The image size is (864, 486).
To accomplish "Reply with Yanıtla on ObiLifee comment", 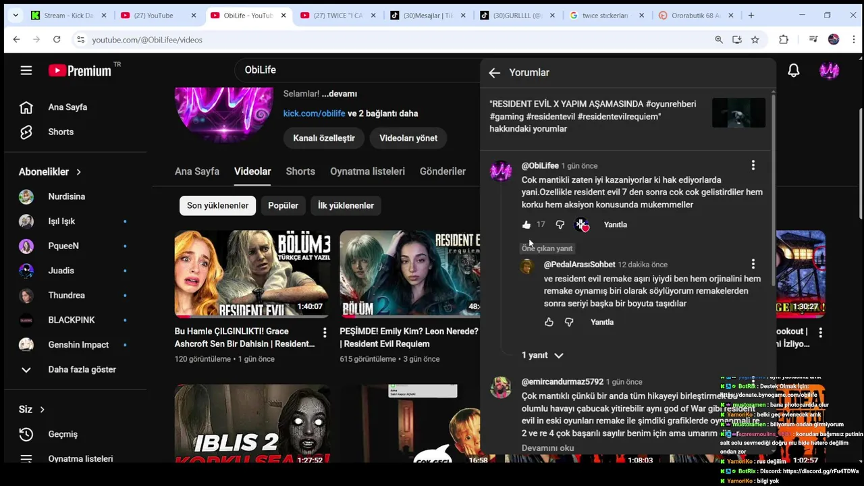I will coord(615,225).
